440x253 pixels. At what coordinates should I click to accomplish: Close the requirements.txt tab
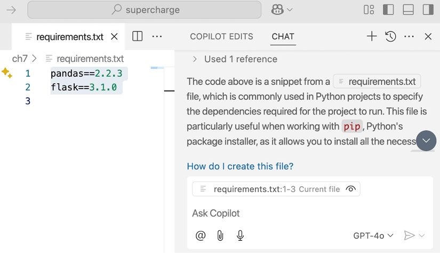coord(114,36)
